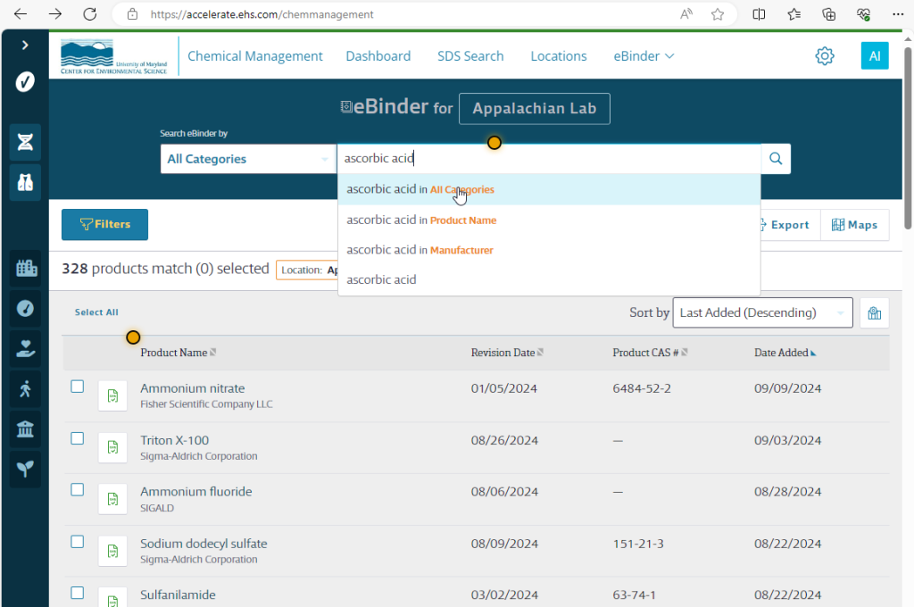The height and width of the screenshot is (607, 914).
Task: Open the Ammonium nitrate product link
Action: [x=193, y=388]
